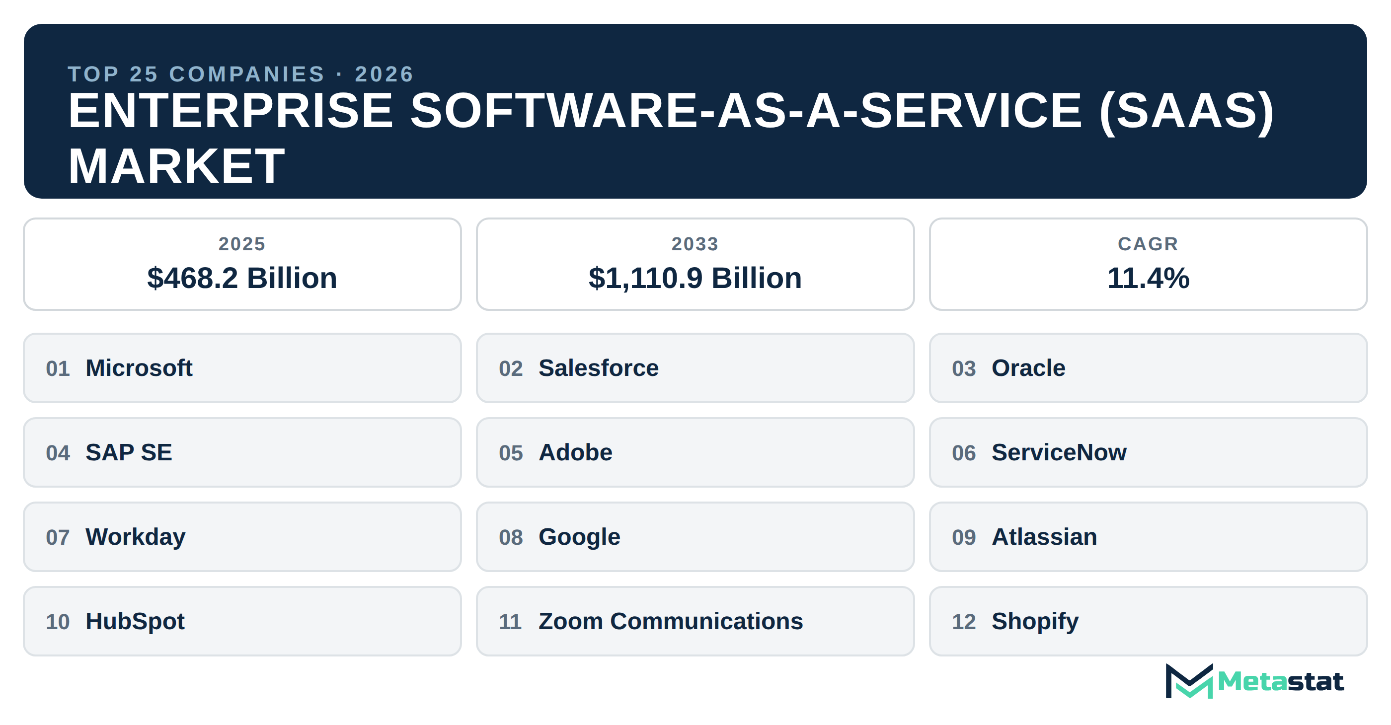The width and height of the screenshot is (1391, 725).
Task: Click the Metastat logo
Action: (x=1254, y=681)
